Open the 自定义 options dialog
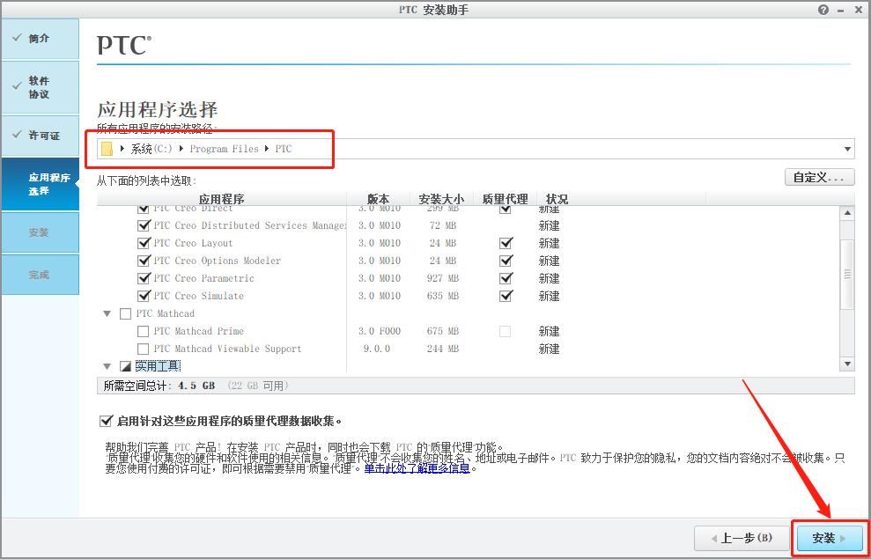This screenshot has height=559, width=871. click(820, 177)
